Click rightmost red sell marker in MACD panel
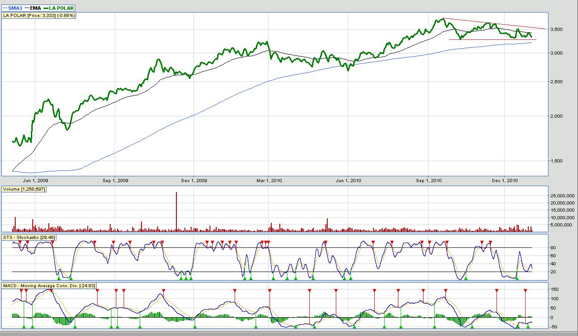This screenshot has width=578, height=336. point(525,291)
